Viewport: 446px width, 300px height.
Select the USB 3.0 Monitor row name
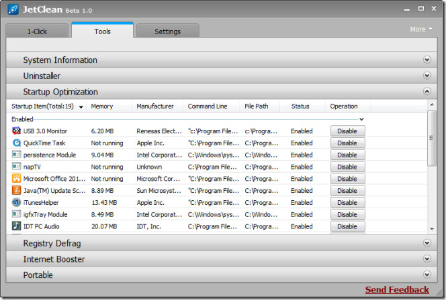tap(45, 131)
